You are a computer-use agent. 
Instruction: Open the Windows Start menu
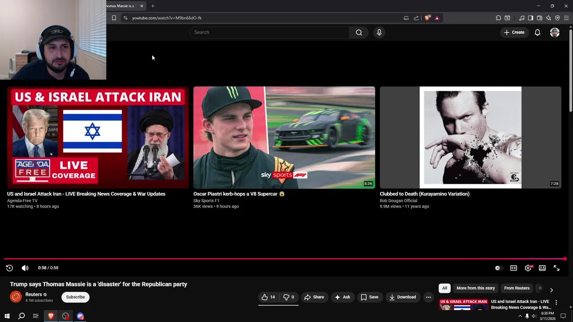point(7,316)
